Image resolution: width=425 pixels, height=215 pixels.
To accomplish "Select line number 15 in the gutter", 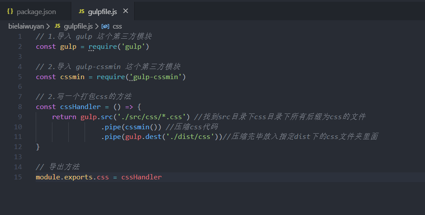I will (x=18, y=177).
